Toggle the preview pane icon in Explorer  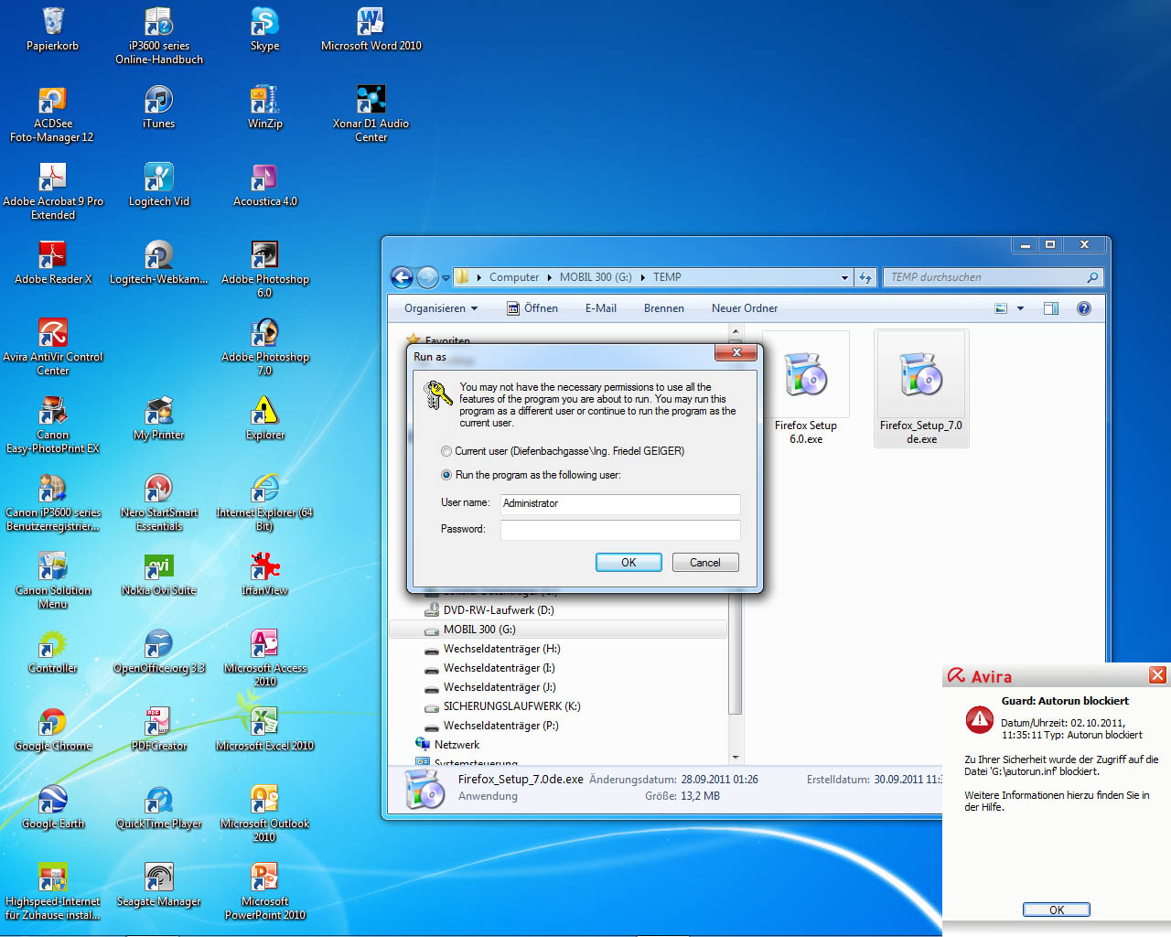pos(1051,308)
